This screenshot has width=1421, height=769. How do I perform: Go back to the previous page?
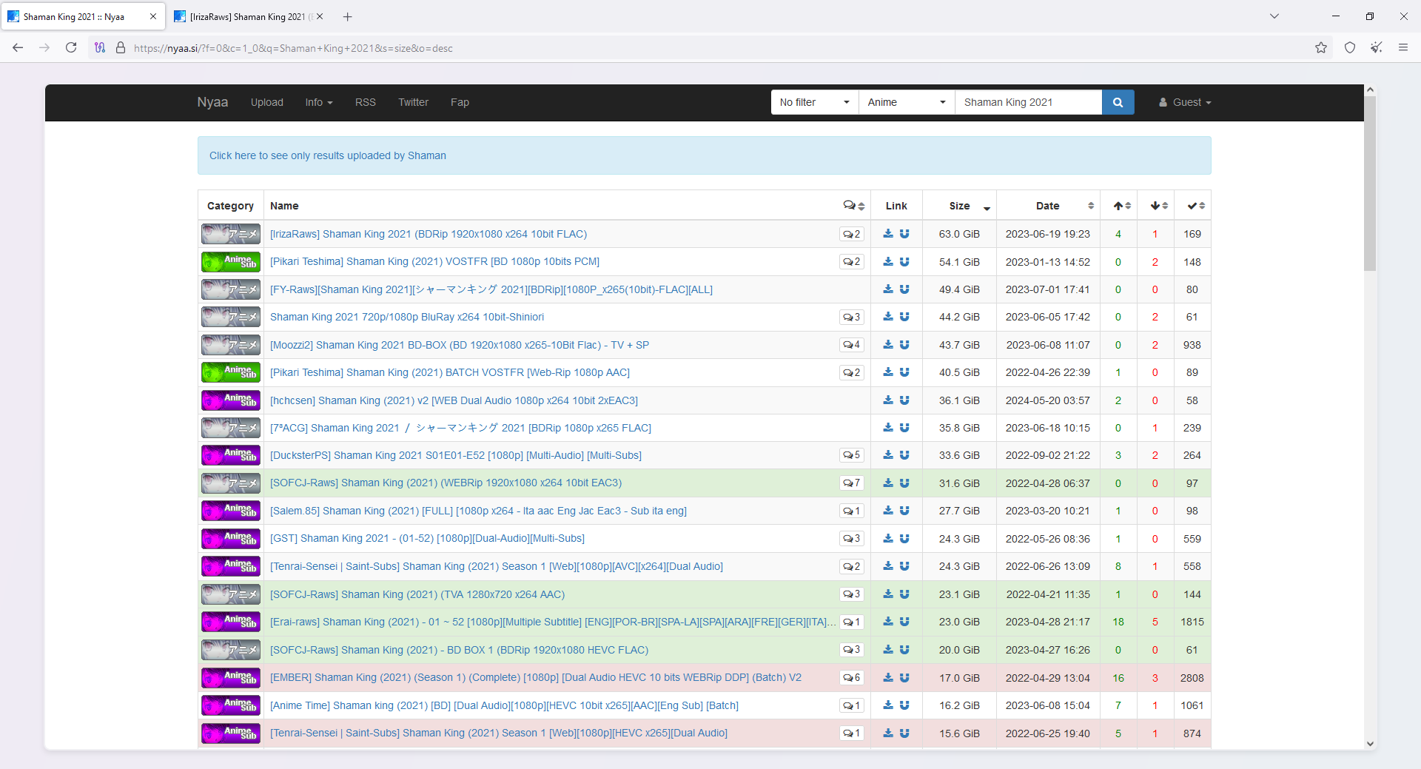(18, 48)
